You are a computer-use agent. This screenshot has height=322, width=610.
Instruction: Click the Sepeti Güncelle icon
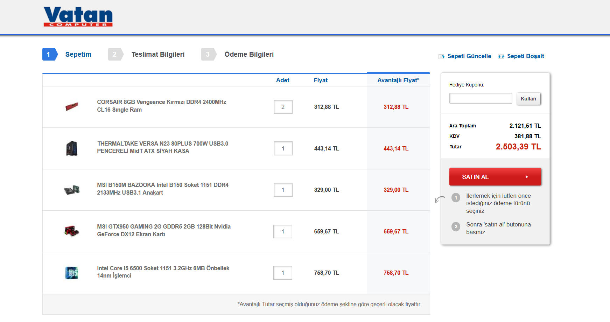(442, 56)
